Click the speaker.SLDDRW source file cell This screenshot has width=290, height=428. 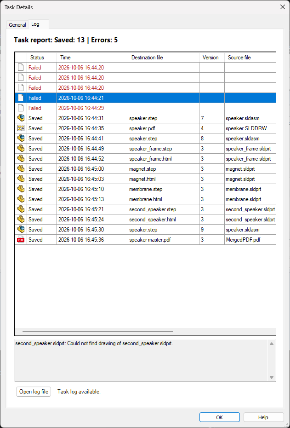pos(250,128)
